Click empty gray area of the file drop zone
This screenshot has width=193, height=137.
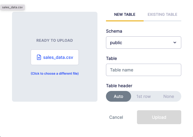point(55,88)
